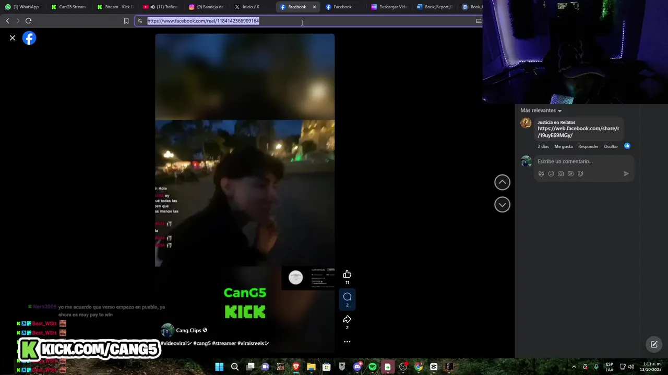Image resolution: width=668 pixels, height=375 pixels.
Task: Open Brave browser from the taskbar
Action: pos(296,367)
